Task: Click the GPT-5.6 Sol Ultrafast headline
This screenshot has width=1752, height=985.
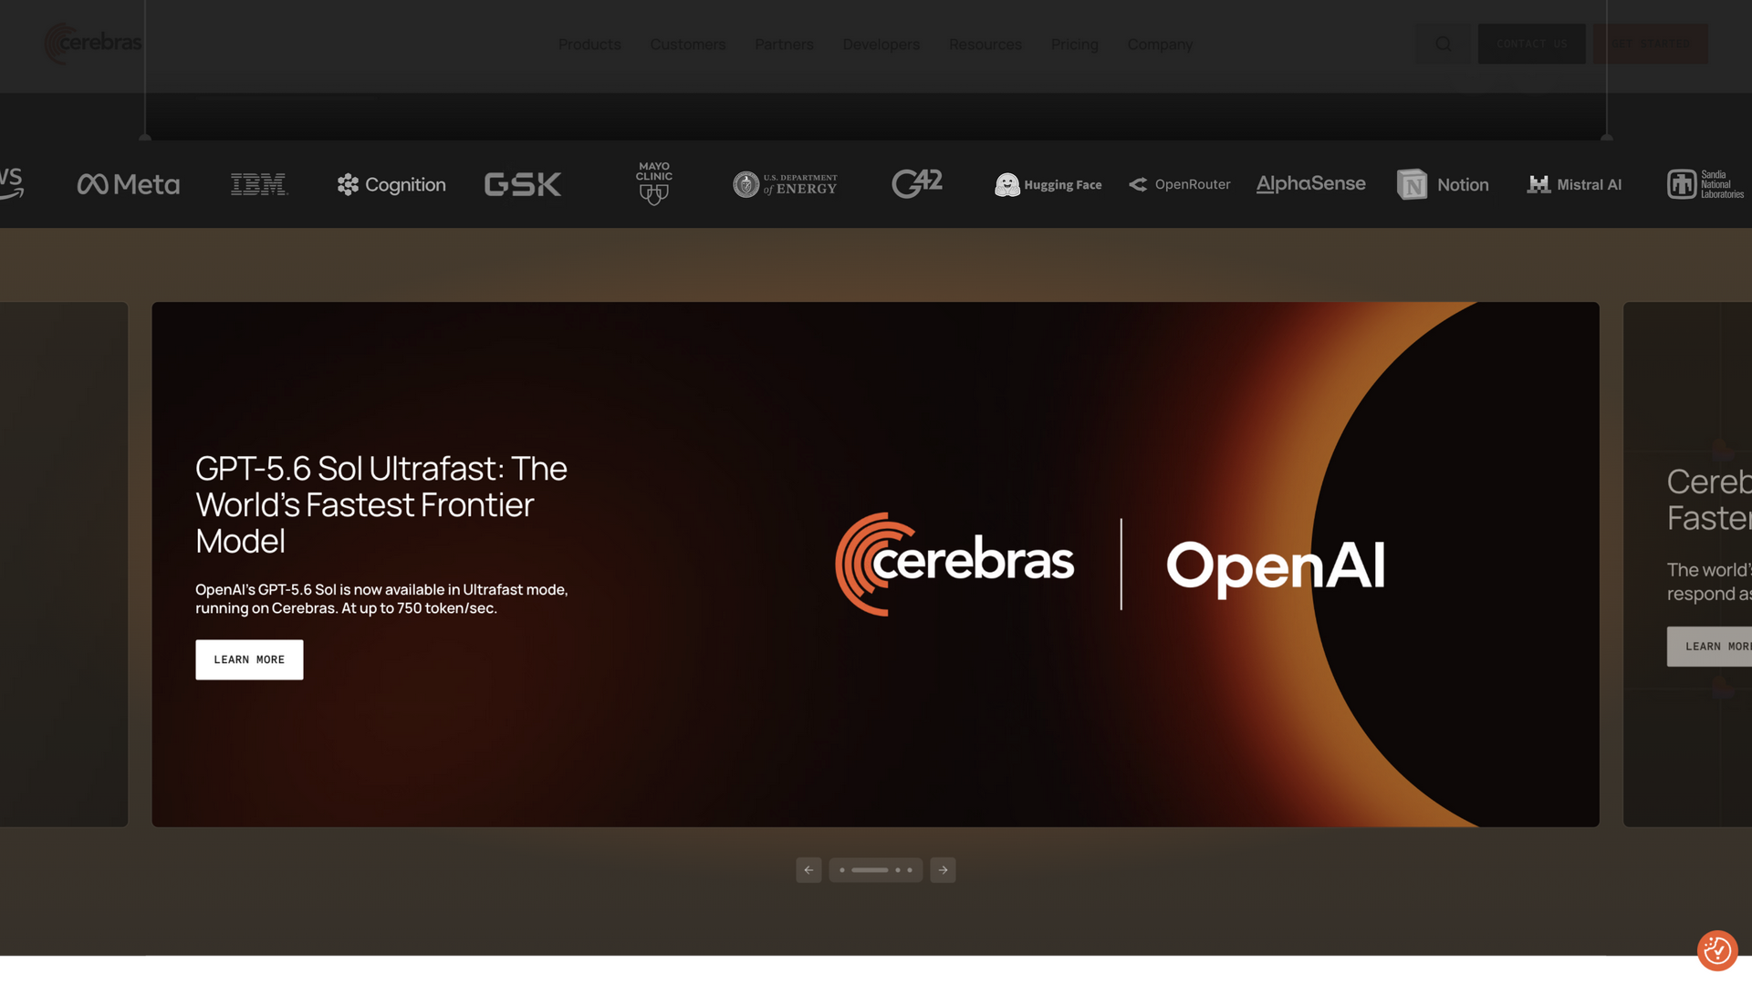Action: tap(381, 504)
